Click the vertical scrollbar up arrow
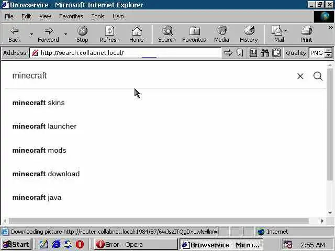The width and height of the screenshot is (335, 251). point(330,65)
